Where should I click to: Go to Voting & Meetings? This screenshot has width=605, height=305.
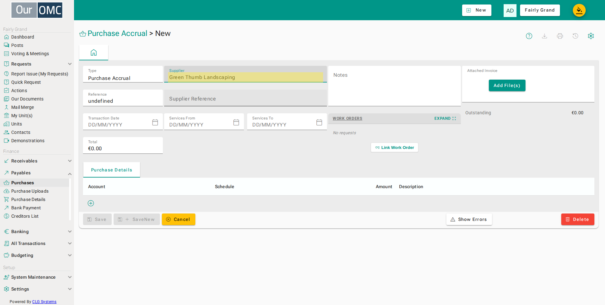click(x=30, y=54)
